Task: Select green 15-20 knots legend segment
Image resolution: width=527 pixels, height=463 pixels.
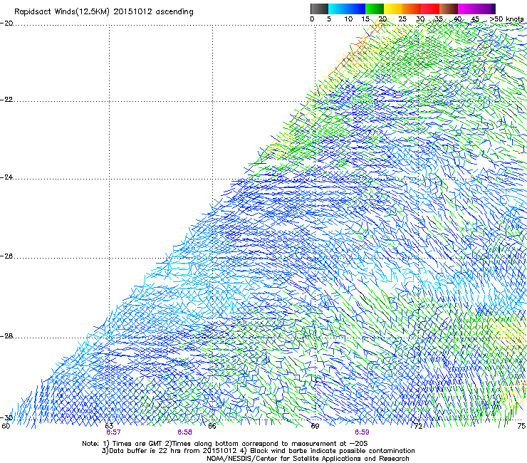Action: coord(375,9)
